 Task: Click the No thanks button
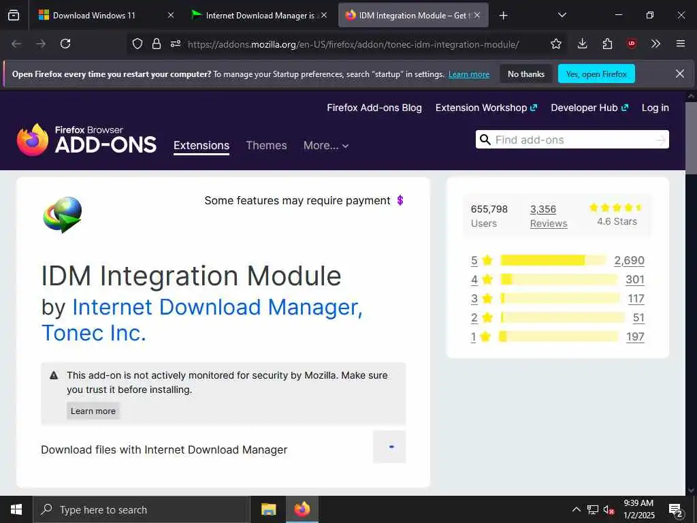526,74
